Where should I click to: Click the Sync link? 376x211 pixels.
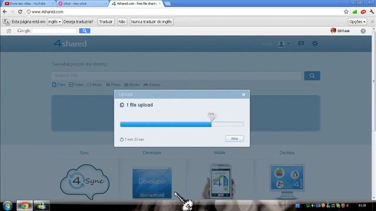point(85,152)
